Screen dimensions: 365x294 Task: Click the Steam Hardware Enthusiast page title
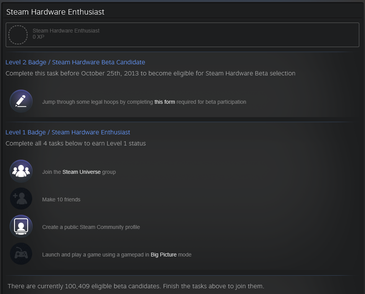(55, 12)
